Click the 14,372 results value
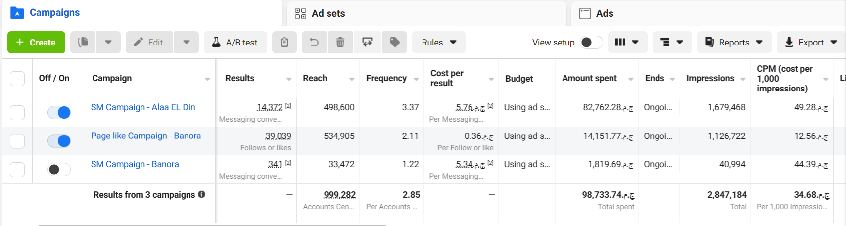 click(x=270, y=107)
